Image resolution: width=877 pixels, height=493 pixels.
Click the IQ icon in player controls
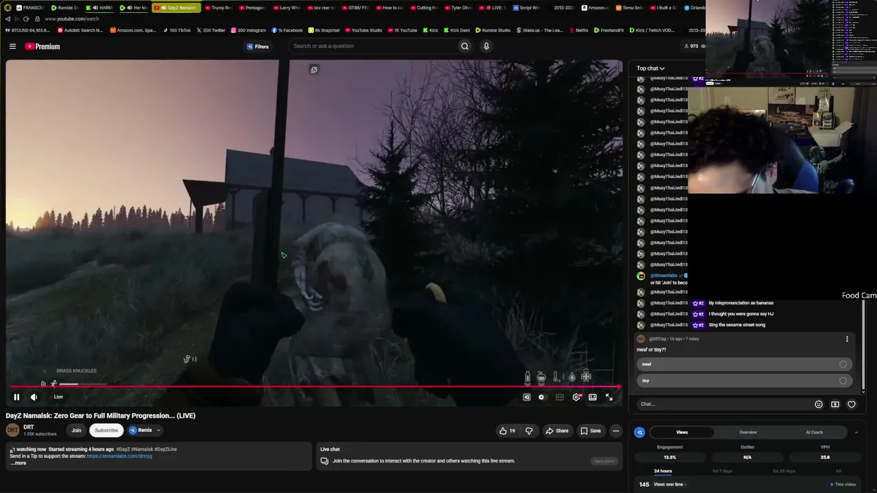pyautogui.click(x=527, y=397)
